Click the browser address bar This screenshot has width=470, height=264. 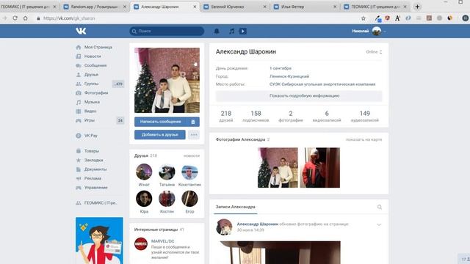(x=198, y=18)
